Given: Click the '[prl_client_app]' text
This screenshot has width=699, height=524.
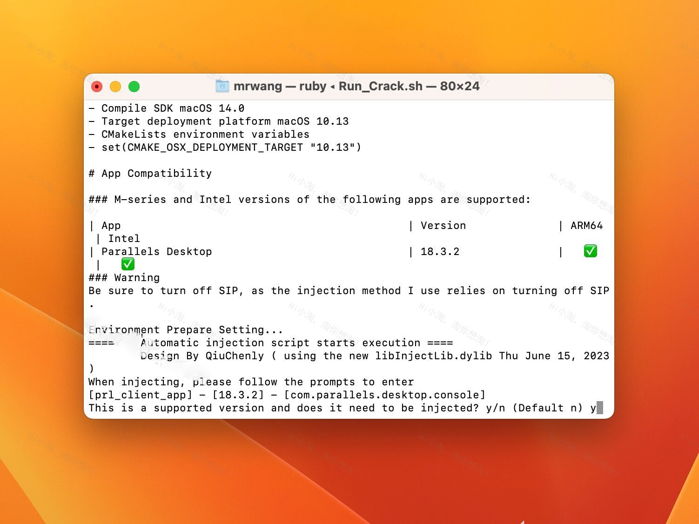Looking at the screenshot, I should pos(141,395).
